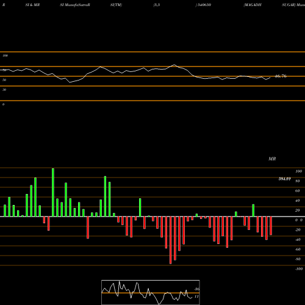Click the "-80" label on MR axis
Viewport: 305px width, 305px height.
pyautogui.click(x=298, y=259)
